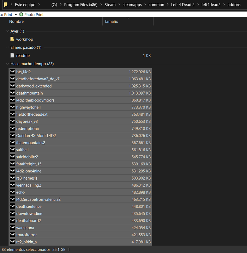The width and height of the screenshot is (247, 253).
Task: Open the Photo Print dropdown arrow
Action: pos(16,15)
